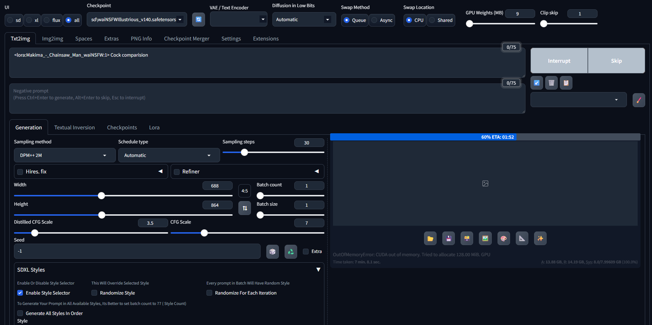Image resolution: width=652 pixels, height=325 pixels.
Task: Click the Negative prompt text area
Action: pos(267,99)
